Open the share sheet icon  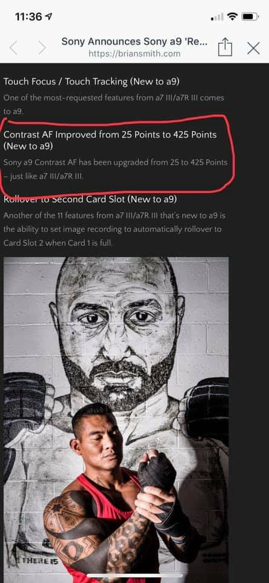coord(225,47)
